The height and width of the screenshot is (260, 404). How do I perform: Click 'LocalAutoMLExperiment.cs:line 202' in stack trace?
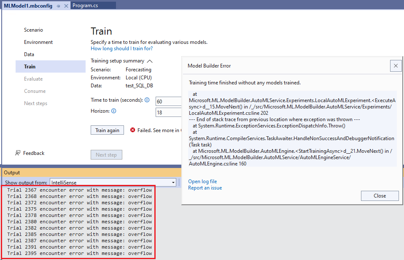pyautogui.click(x=229, y=113)
